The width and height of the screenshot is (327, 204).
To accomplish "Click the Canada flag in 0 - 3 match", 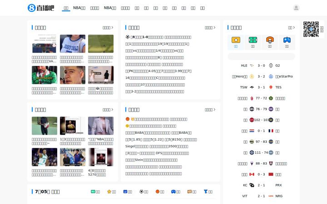I will 252,174.
